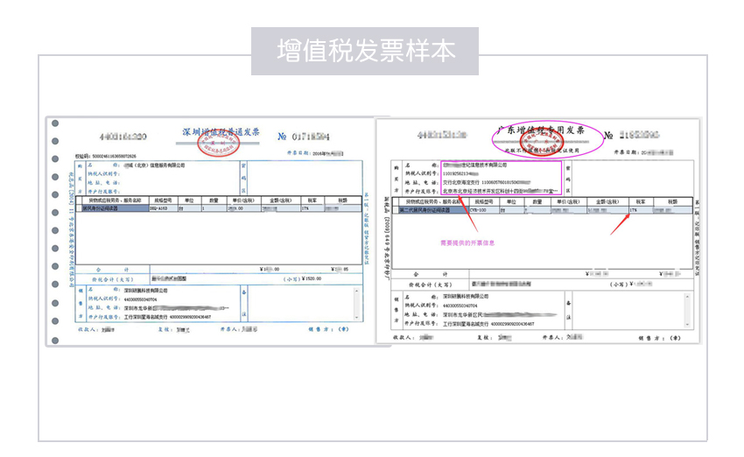Viewport: 744px width, 457px height.
Task: Click the red seal on the Shenzhen invoice
Action: (218, 144)
